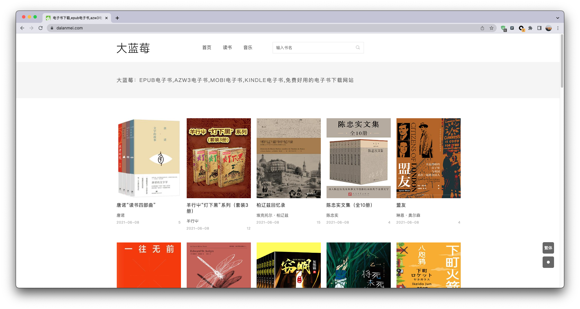Select the 电子书下载 browser tab
Screen dimensions: 580x309
point(77,18)
